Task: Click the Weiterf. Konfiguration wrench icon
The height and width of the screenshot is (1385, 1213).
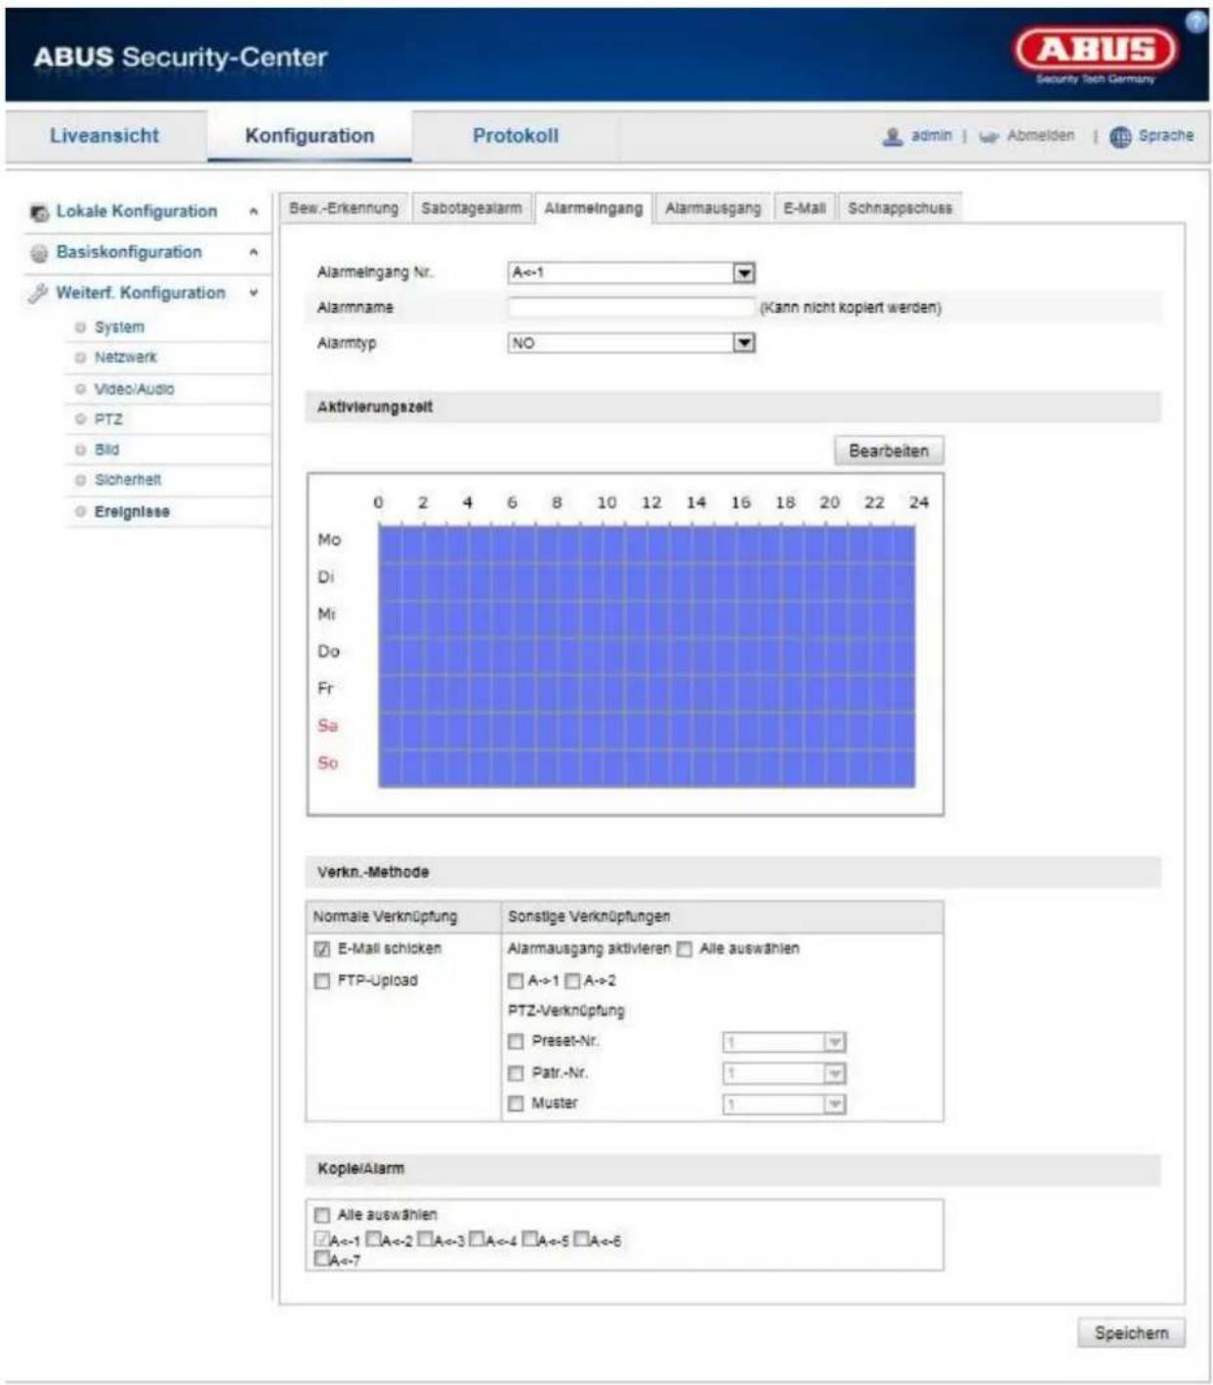Action: coord(38,293)
